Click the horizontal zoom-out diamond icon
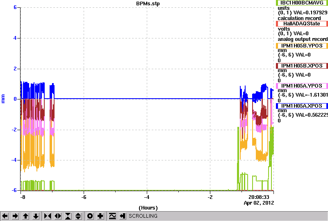Image resolution: width=328 pixels, height=221 pixels. pos(58,216)
